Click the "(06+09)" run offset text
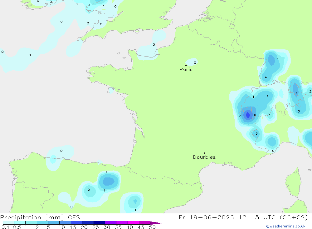This screenshot has width=312, height=229. pos(294,217)
